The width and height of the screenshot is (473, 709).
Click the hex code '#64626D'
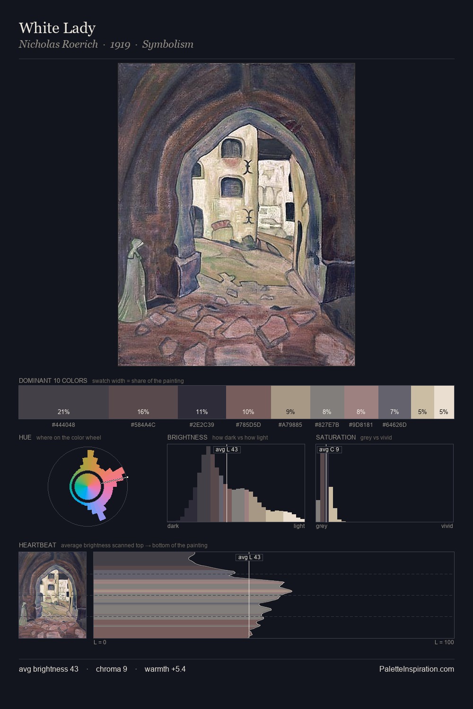click(394, 425)
